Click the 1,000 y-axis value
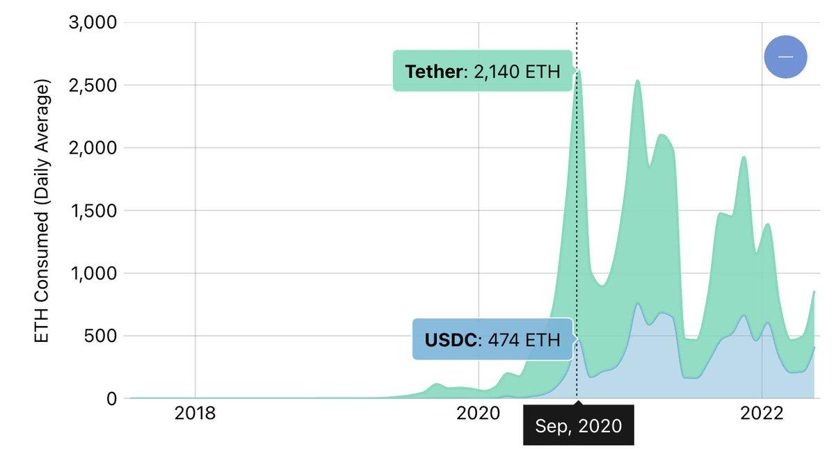 click(x=94, y=273)
